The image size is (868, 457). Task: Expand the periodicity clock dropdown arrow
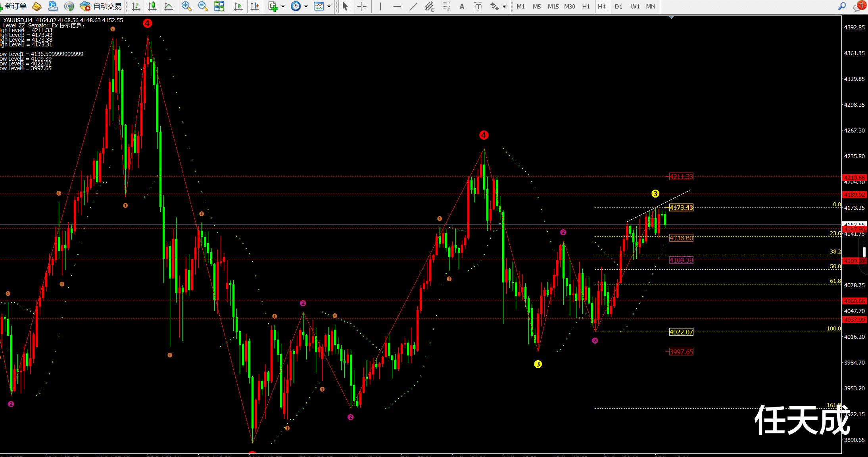click(x=306, y=6)
